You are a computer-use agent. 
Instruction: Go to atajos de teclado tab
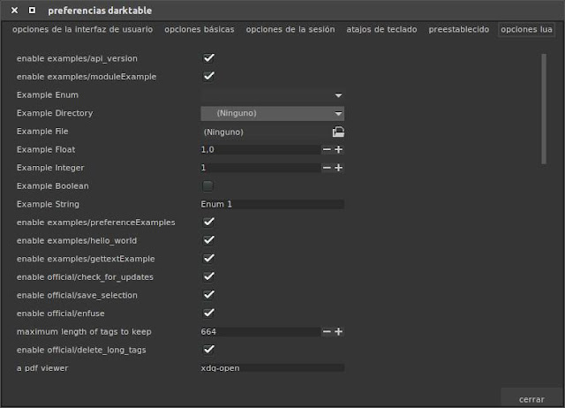point(381,29)
